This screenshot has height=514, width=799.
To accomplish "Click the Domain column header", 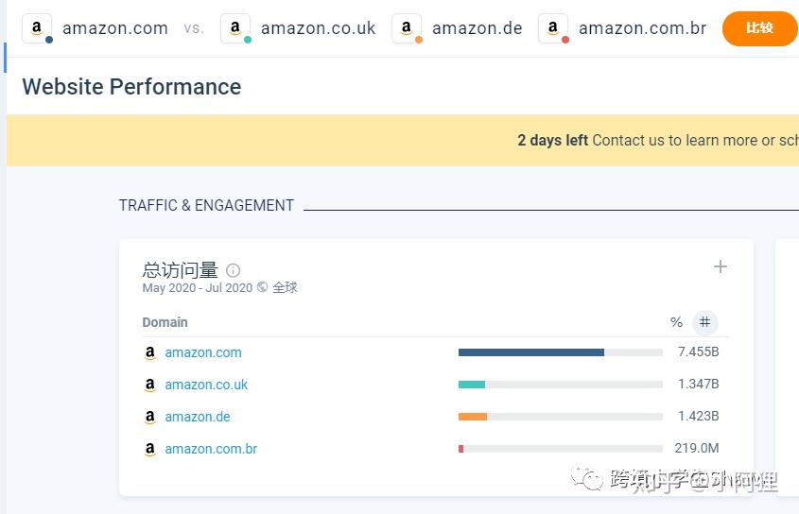I will pyautogui.click(x=165, y=322).
